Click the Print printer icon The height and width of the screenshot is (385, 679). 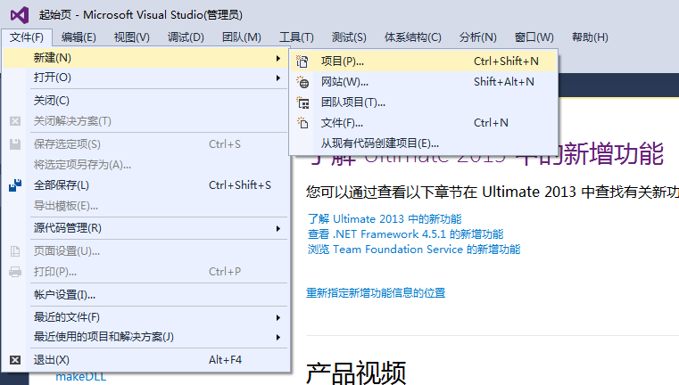click(15, 272)
